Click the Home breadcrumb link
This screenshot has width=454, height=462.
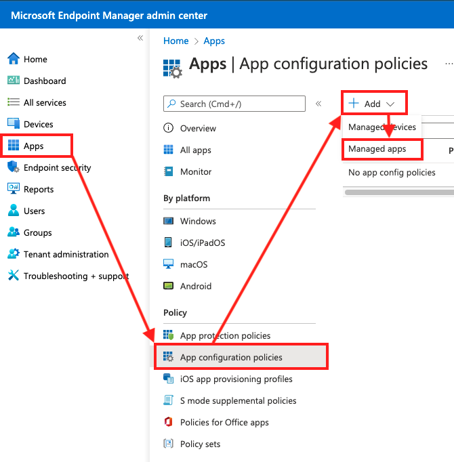(x=176, y=41)
